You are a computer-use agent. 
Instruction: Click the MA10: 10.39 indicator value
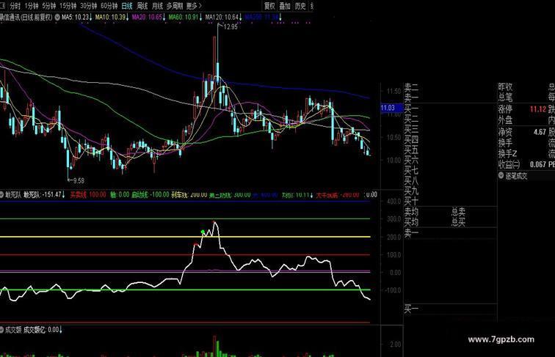click(x=112, y=17)
